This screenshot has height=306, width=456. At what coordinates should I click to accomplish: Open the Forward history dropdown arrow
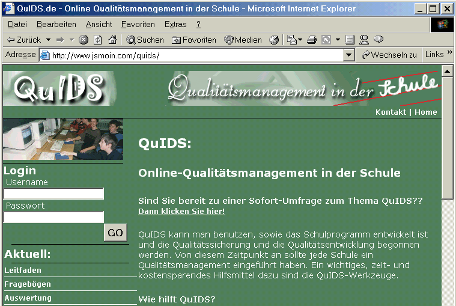[72, 40]
